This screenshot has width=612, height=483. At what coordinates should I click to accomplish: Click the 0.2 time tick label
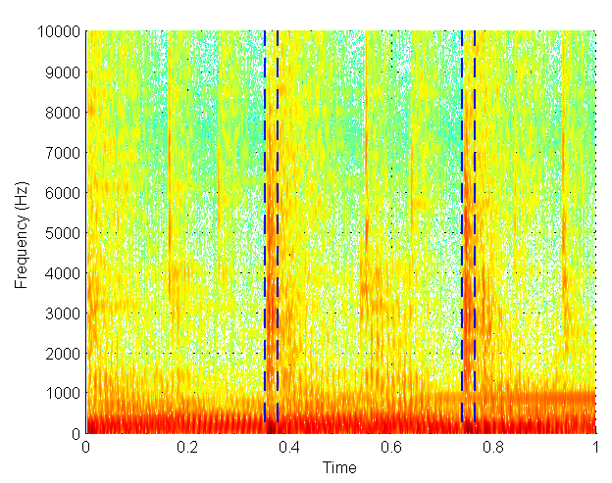pos(187,447)
